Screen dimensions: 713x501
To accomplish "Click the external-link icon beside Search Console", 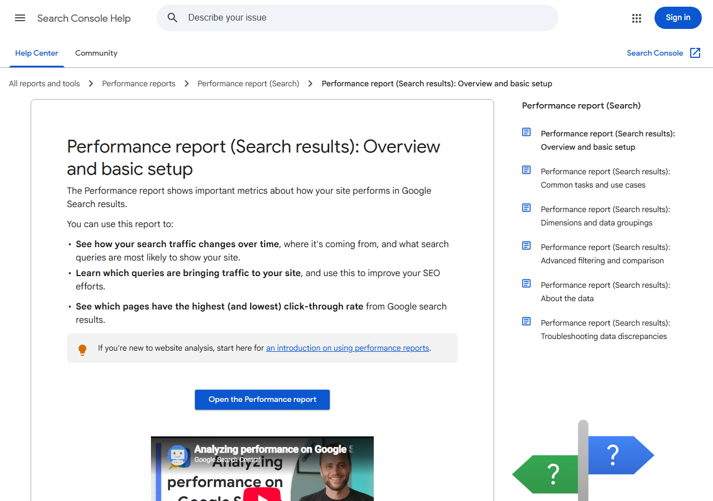I will pyautogui.click(x=695, y=53).
